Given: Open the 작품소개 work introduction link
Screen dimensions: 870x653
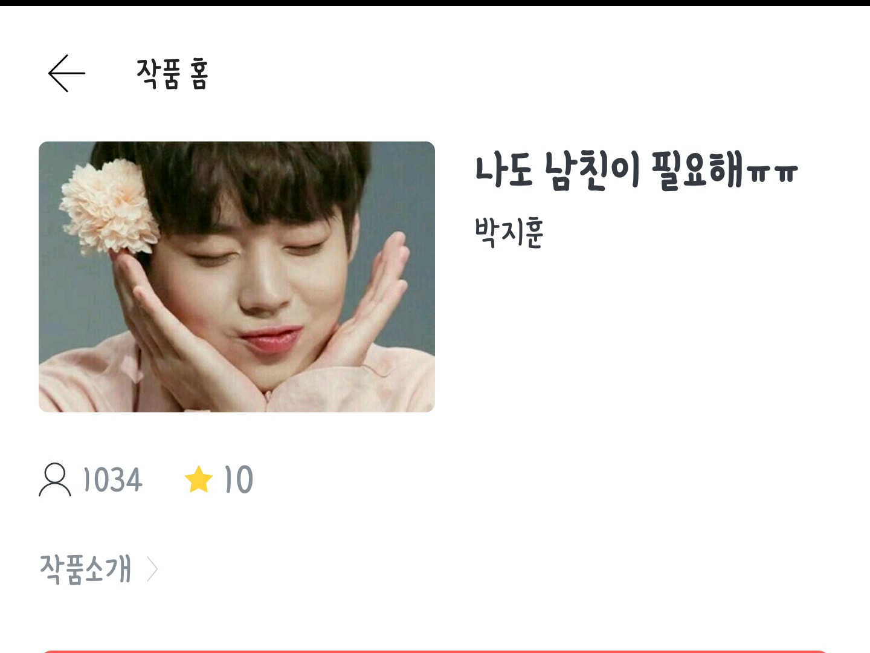Looking at the screenshot, I should (x=85, y=569).
